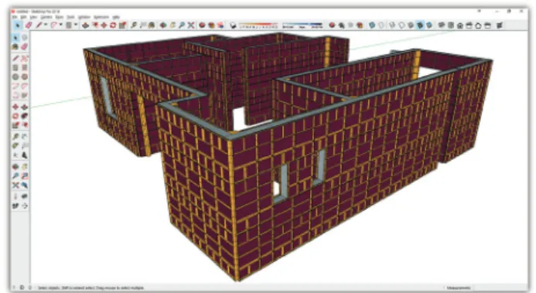Click the Position Camera tool in the left palette
The image size is (536, 293).
point(15,196)
